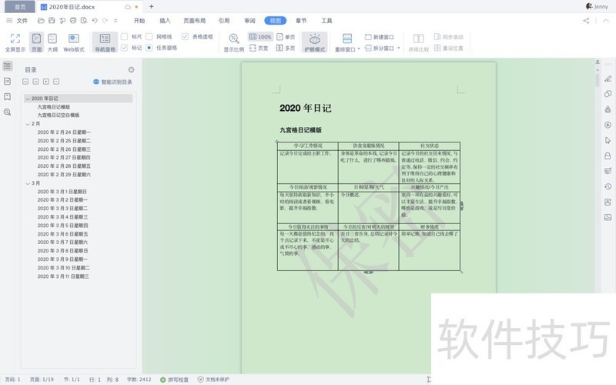Click 拼写检查 in the status bar

click(174, 380)
